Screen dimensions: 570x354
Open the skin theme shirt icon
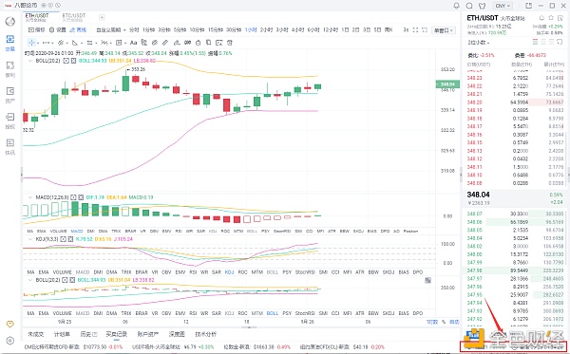(482, 6)
